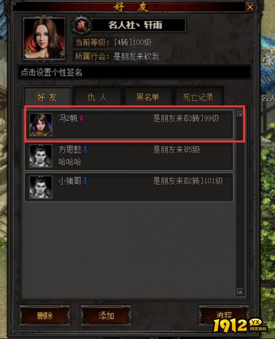Image resolution: width=275 pixels, height=339 pixels.
Task: Select the 小猪哥 friend row
Action: pyautogui.click(x=129, y=187)
